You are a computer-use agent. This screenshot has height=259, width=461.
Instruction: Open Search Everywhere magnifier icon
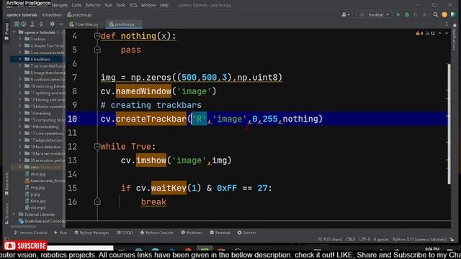coord(435,14)
